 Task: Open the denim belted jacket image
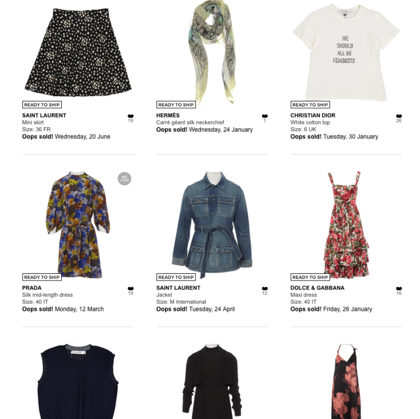tap(212, 225)
